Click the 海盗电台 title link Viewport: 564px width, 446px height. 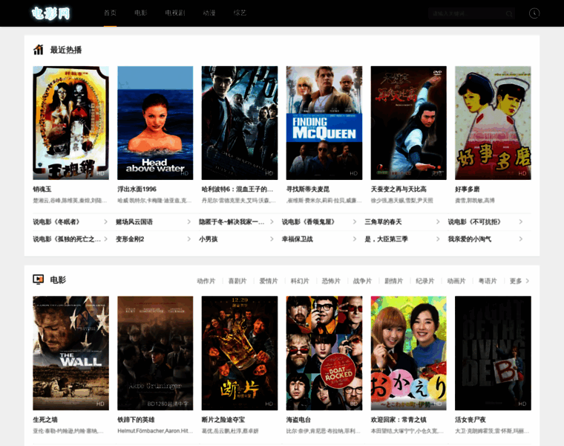298,420
